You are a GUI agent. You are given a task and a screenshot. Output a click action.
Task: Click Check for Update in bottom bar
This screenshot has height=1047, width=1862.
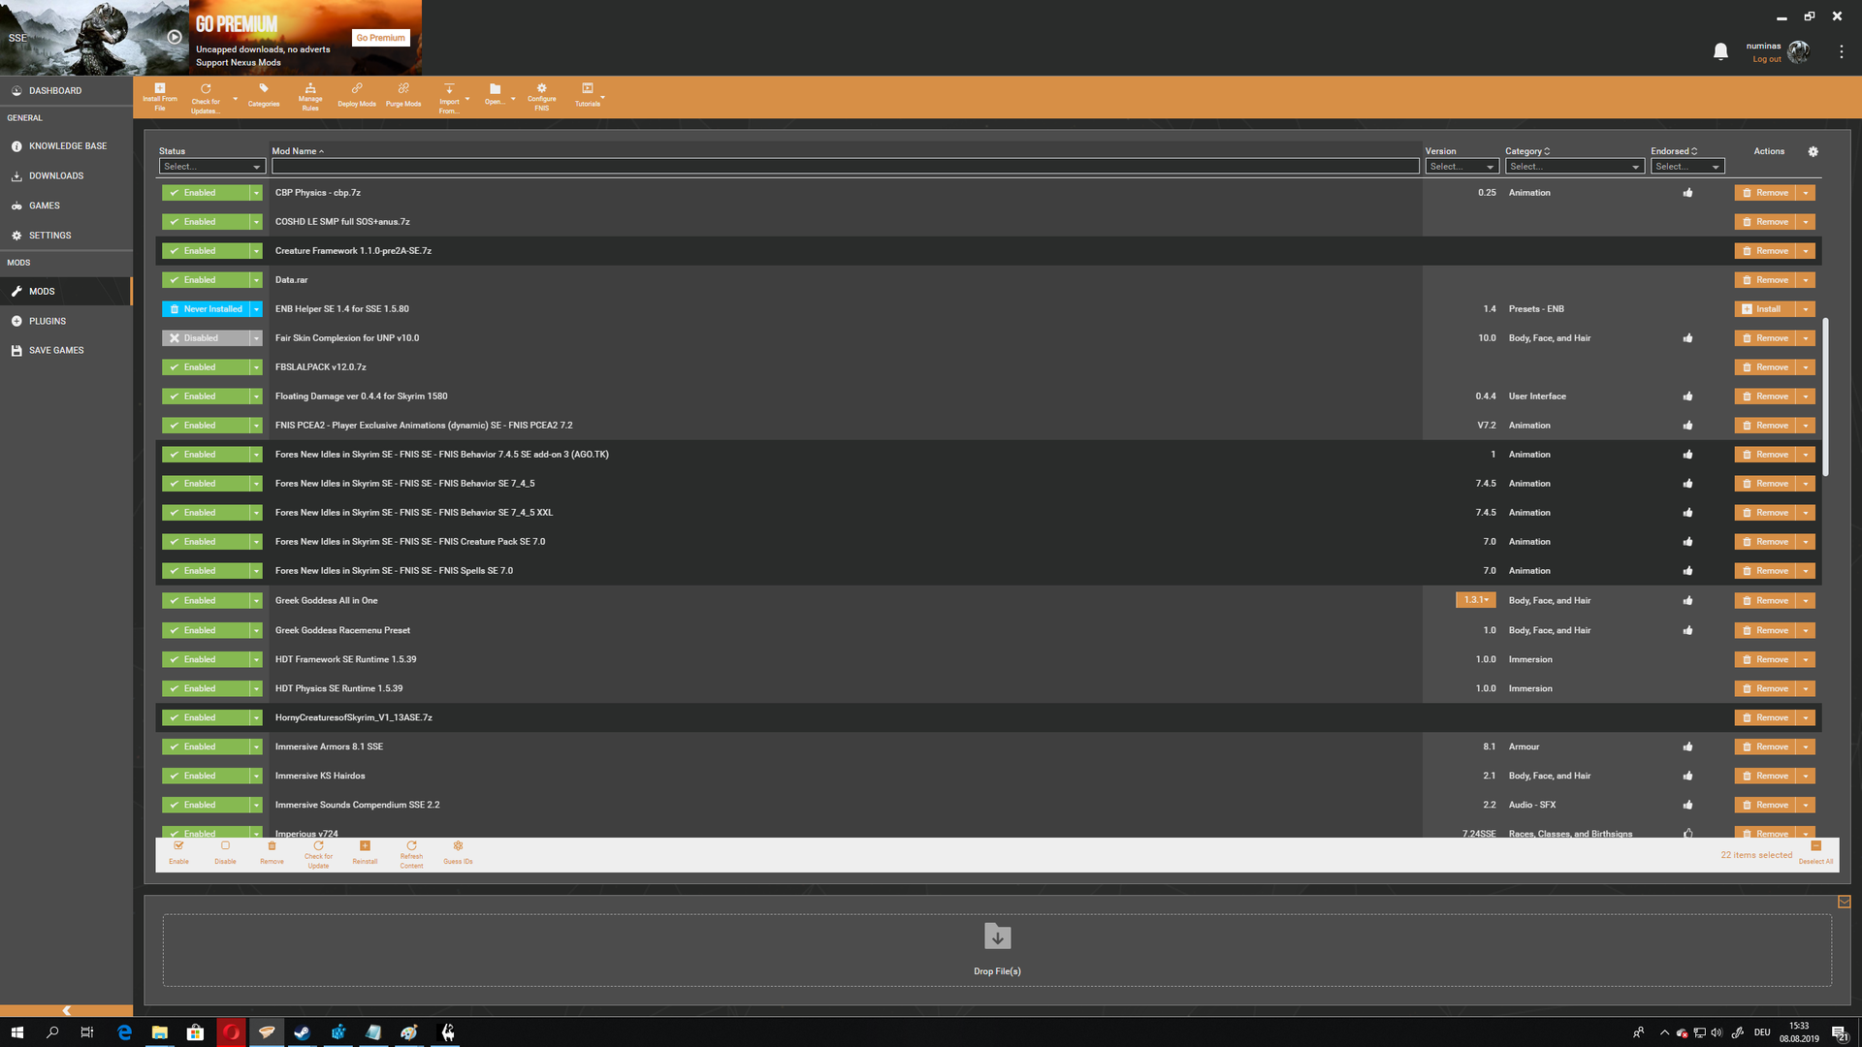point(318,854)
